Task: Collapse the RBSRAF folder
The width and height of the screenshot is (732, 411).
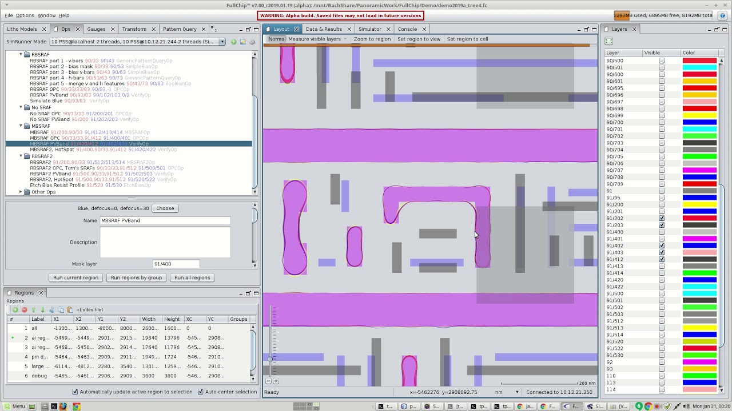Action: pyautogui.click(x=21, y=54)
